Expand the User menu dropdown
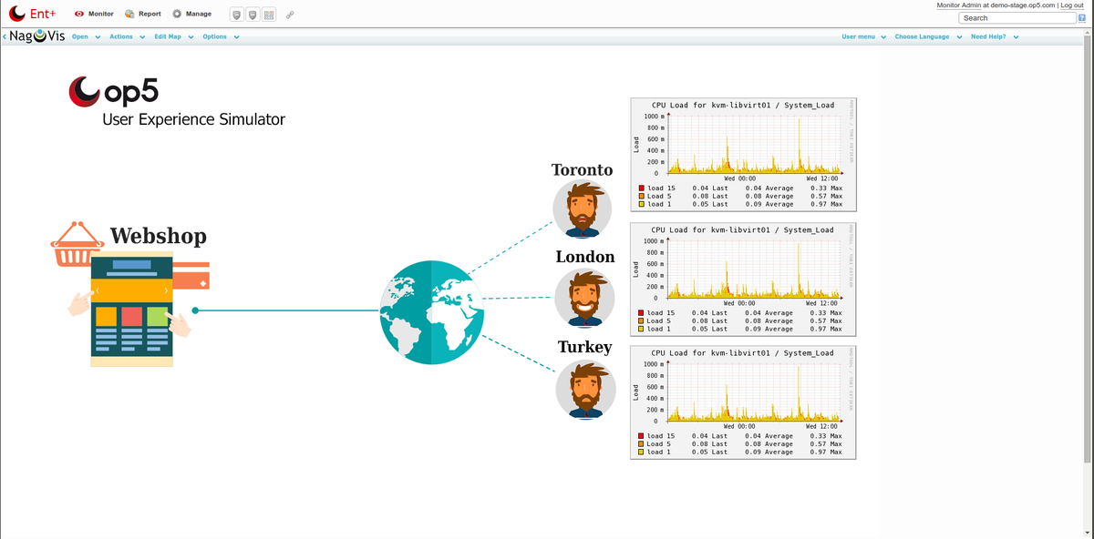 tap(863, 37)
